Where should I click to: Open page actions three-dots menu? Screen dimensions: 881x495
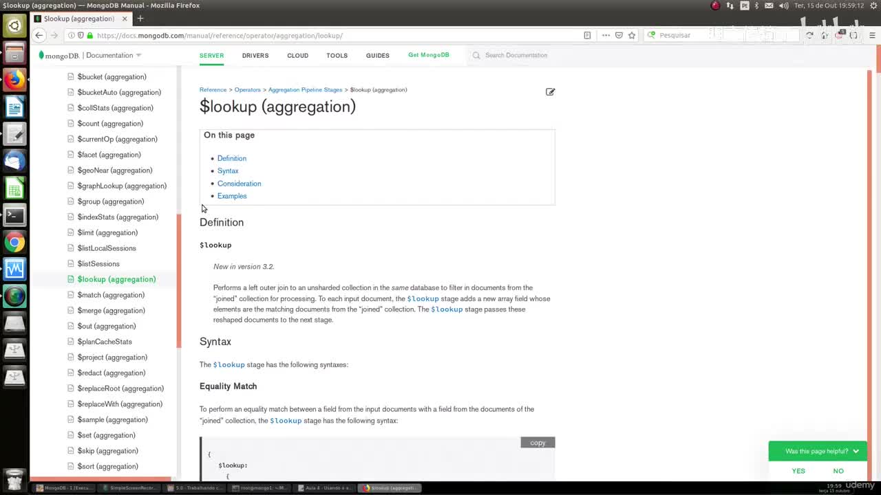pos(606,35)
